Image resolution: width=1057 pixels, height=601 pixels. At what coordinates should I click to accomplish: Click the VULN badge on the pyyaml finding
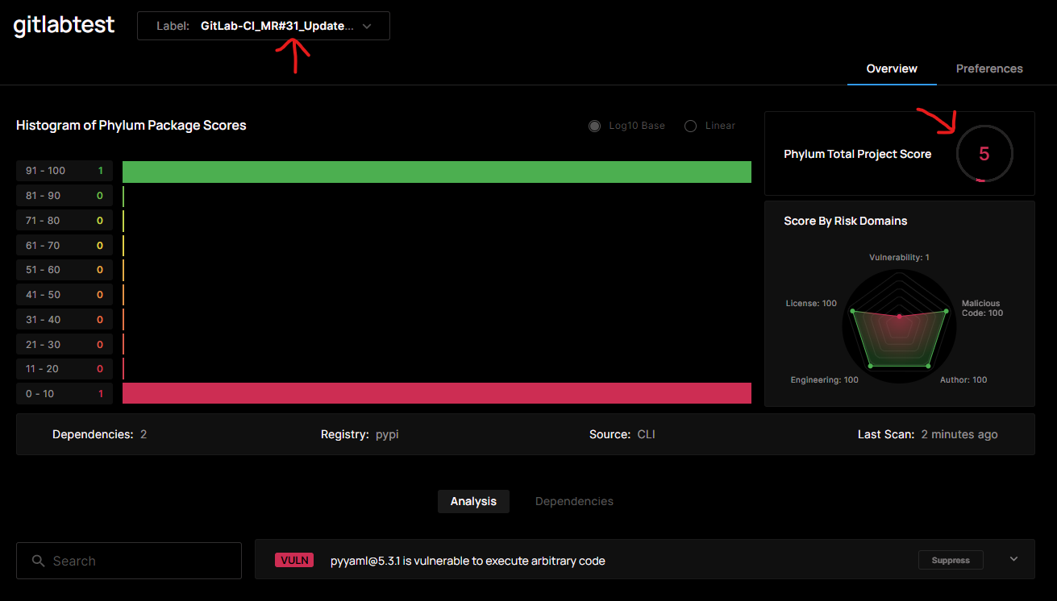click(293, 560)
